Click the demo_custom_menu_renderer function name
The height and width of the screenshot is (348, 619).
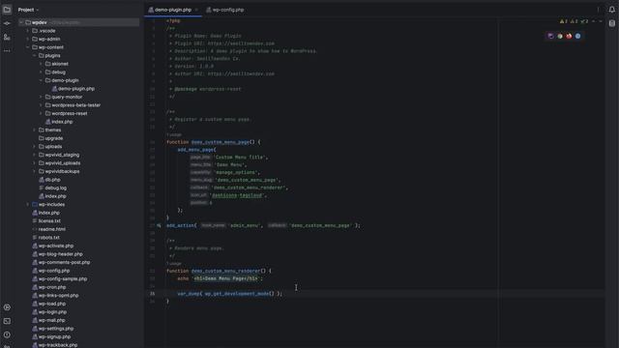click(225, 271)
